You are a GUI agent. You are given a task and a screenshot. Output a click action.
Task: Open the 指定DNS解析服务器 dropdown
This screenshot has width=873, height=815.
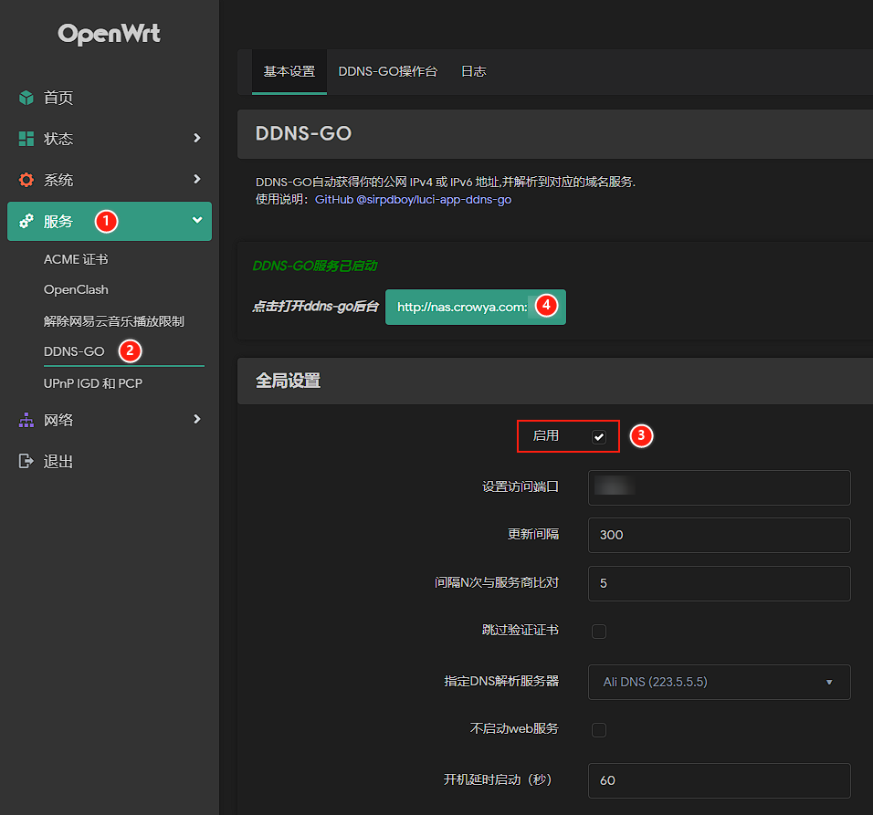coord(719,682)
